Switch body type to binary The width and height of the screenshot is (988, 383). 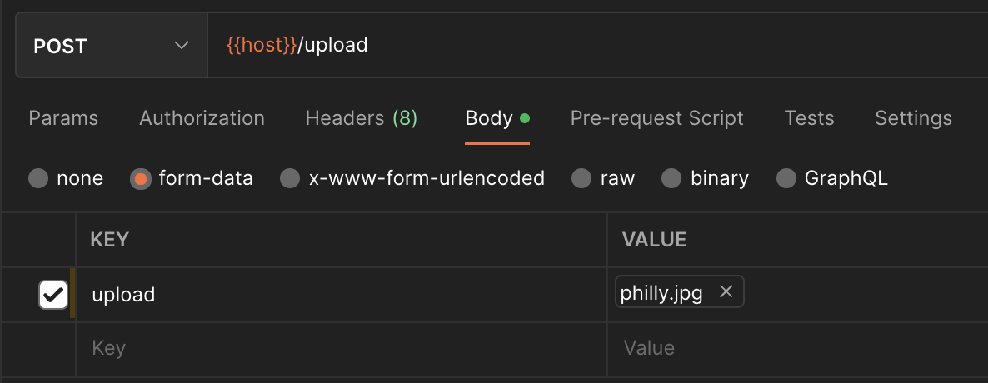(671, 178)
